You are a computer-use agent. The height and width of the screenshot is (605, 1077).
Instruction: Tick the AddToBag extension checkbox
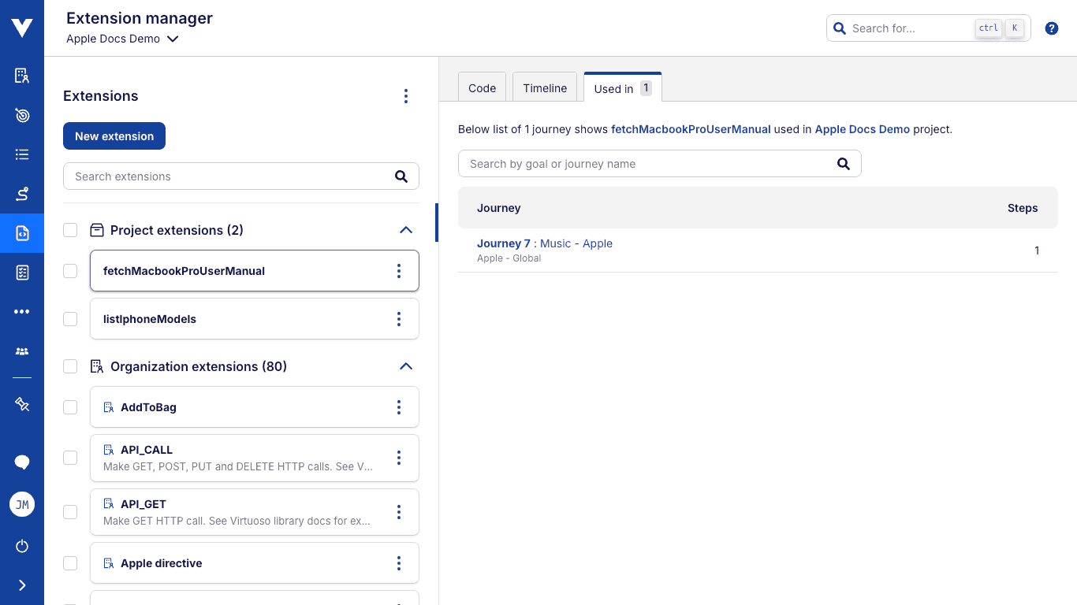click(x=70, y=407)
